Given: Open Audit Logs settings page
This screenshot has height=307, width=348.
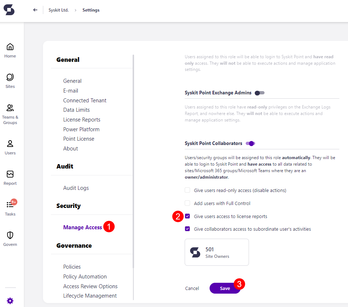Looking at the screenshot, I should [x=76, y=188].
